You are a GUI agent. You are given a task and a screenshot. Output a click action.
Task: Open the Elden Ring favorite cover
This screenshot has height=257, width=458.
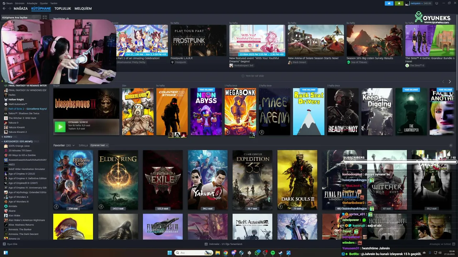(118, 180)
